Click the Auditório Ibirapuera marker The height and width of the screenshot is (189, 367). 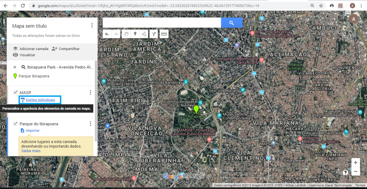200,103
